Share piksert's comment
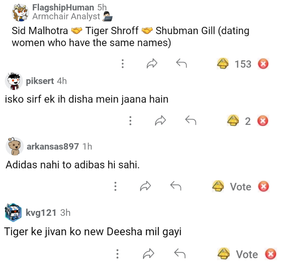The width and height of the screenshot is (281, 272). [x=160, y=121]
